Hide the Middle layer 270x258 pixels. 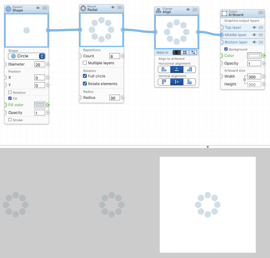[x=254, y=35]
